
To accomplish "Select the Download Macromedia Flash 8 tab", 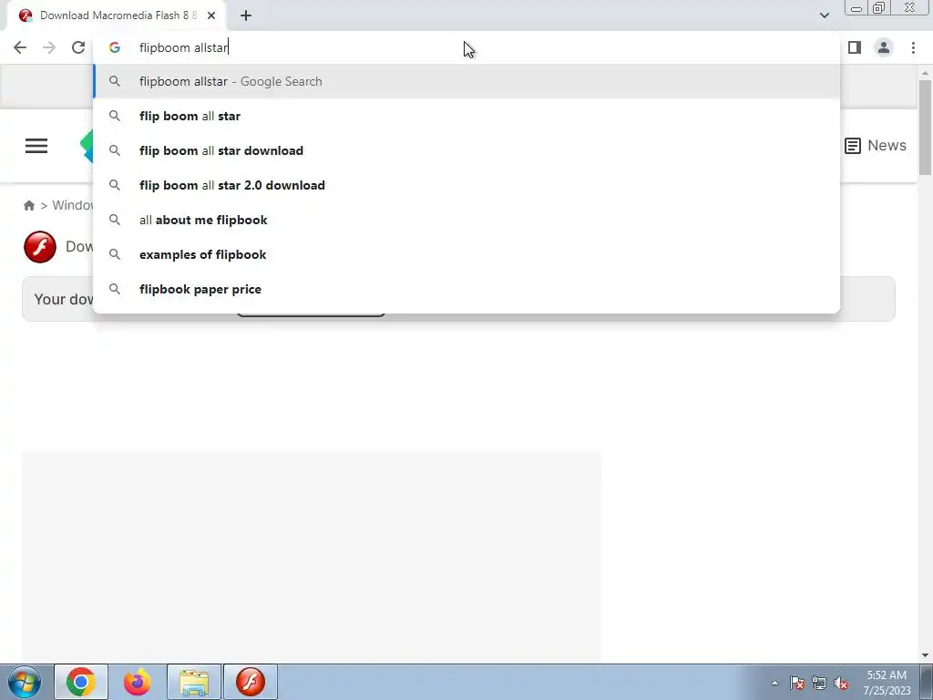I will (117, 15).
